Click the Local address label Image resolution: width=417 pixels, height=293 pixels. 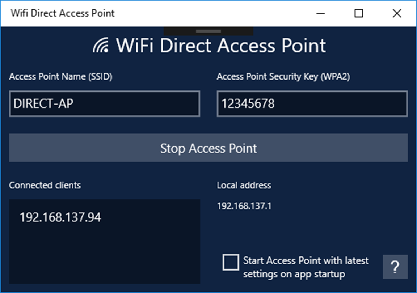[244, 186]
